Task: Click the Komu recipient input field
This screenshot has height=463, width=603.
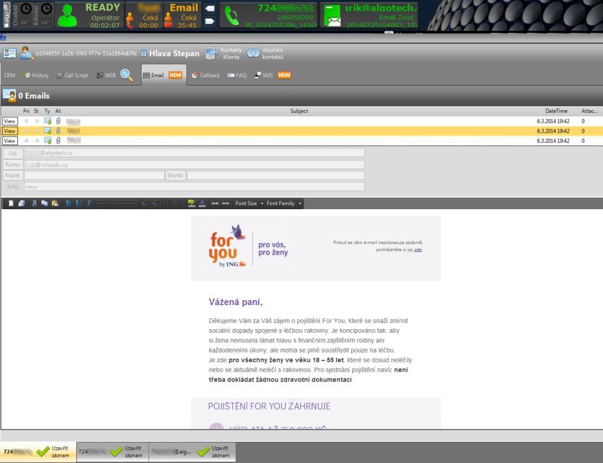Action: pyautogui.click(x=194, y=165)
